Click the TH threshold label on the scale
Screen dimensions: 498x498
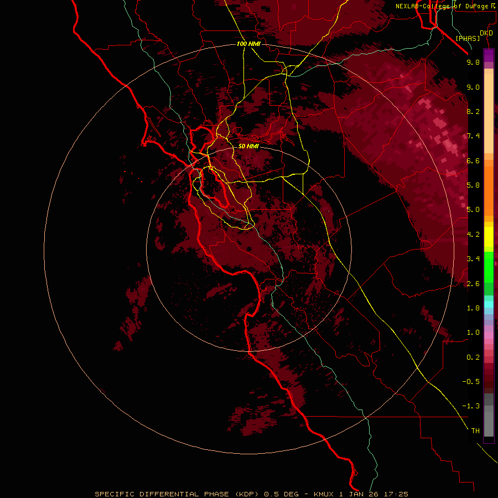pyautogui.click(x=475, y=431)
